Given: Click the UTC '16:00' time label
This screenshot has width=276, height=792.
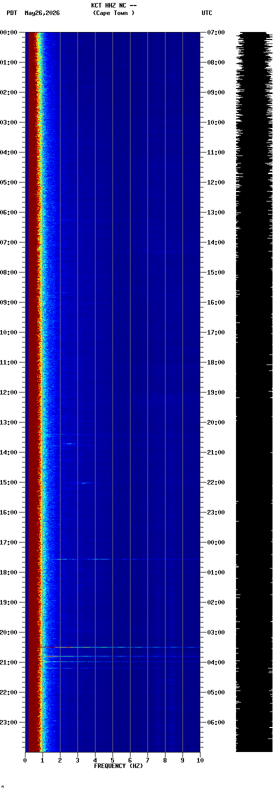Looking at the screenshot, I should (216, 302).
